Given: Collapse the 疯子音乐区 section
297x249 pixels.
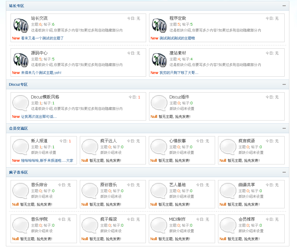Looking at the screenshot, I should [284, 172].
